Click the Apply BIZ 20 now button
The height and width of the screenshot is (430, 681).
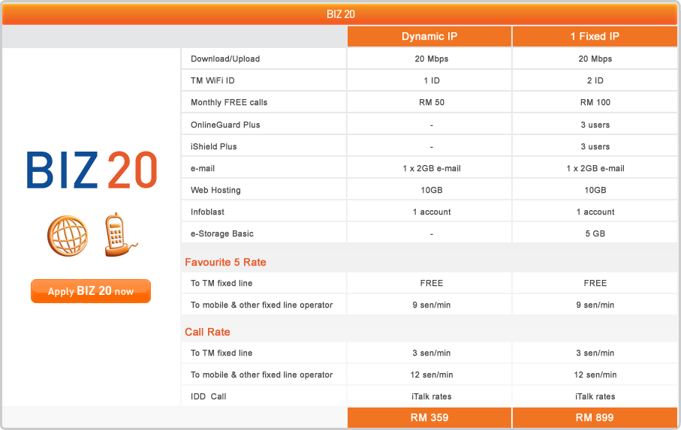pyautogui.click(x=91, y=290)
